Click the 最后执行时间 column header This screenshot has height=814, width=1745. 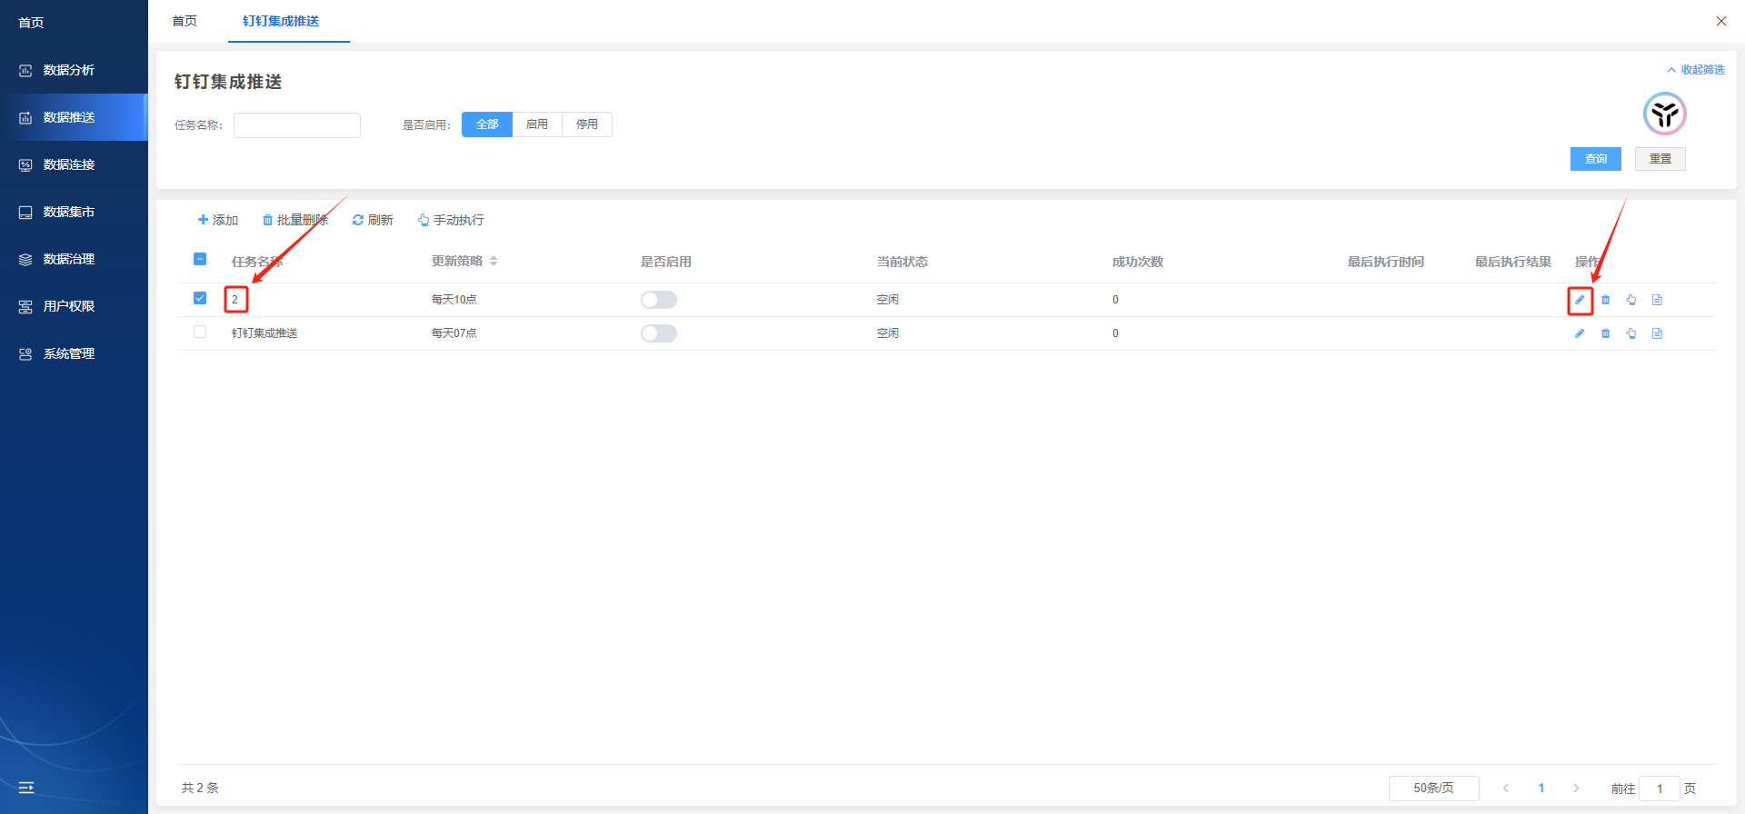(x=1386, y=262)
